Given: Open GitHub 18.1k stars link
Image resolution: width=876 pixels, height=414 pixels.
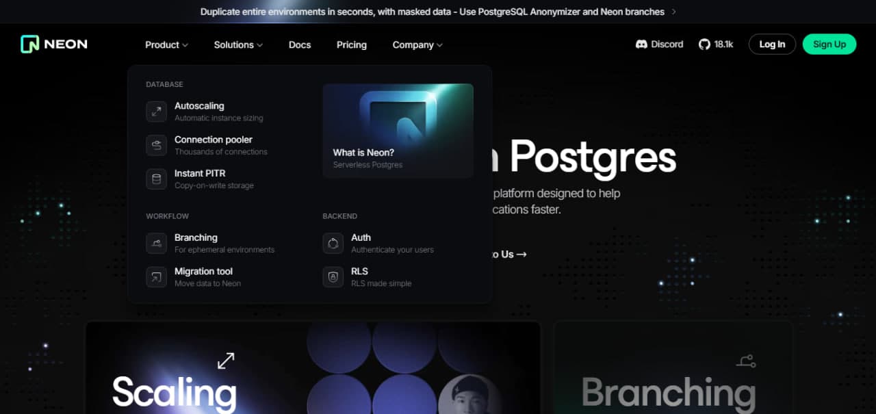Looking at the screenshot, I should tap(716, 44).
